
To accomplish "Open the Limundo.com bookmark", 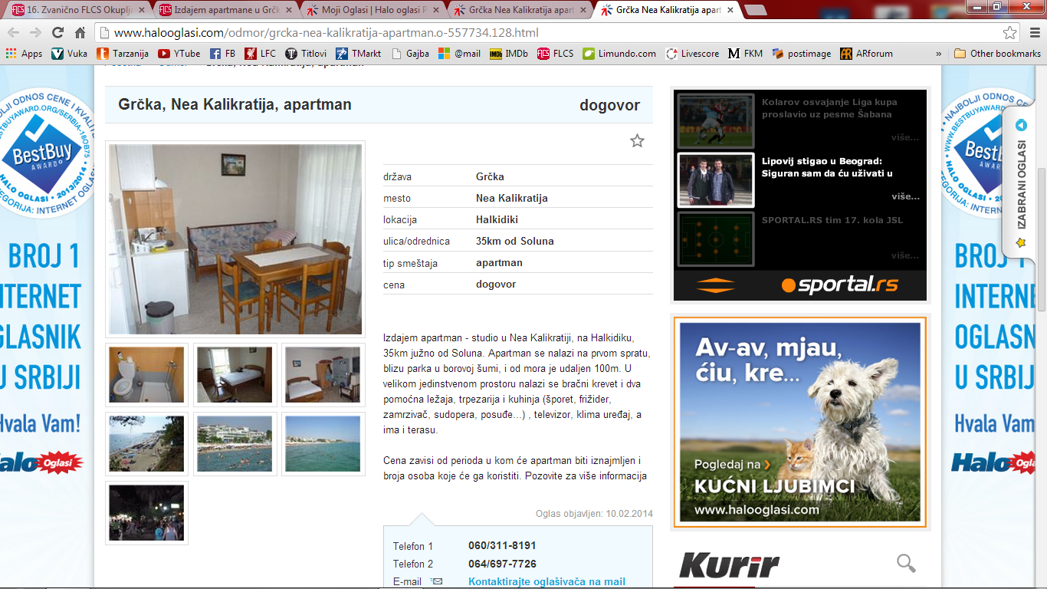I will tap(619, 54).
